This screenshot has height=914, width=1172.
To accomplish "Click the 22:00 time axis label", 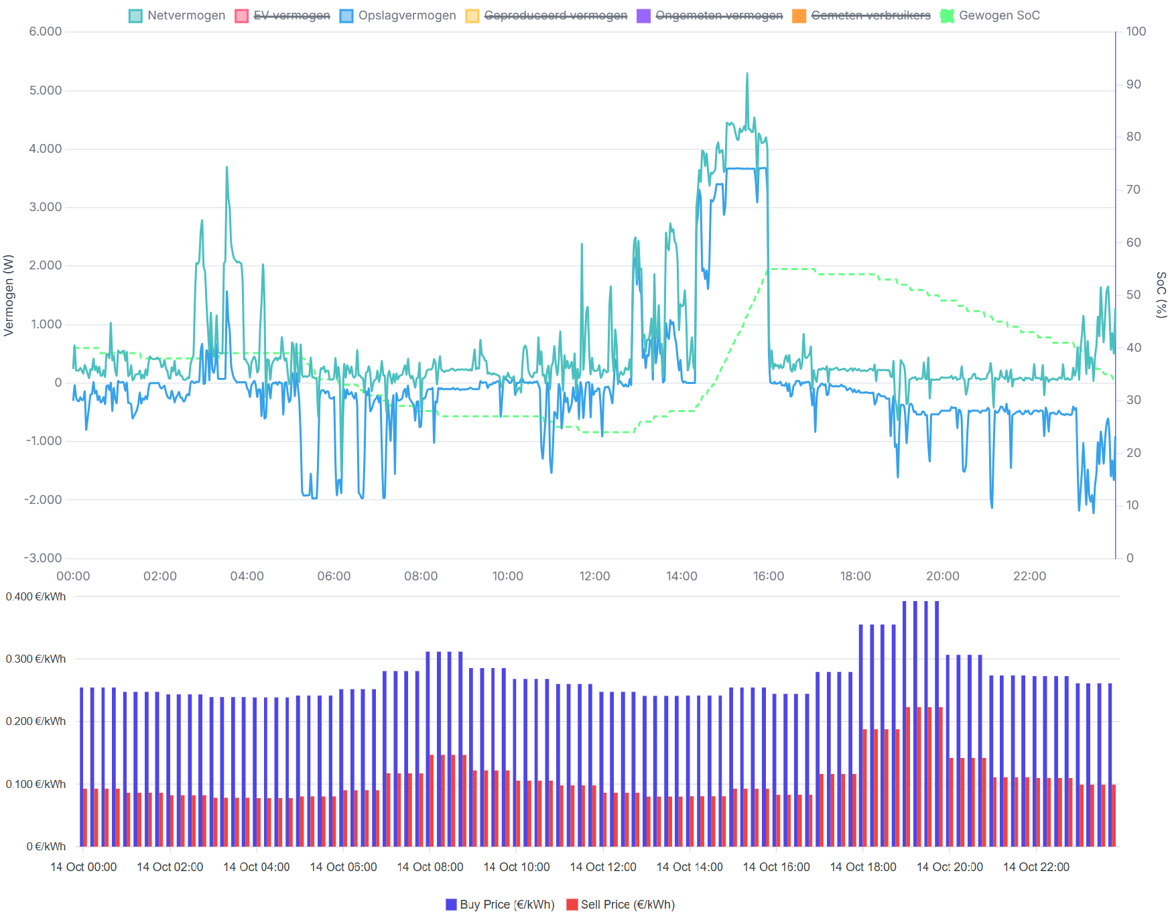I will tap(1029, 576).
